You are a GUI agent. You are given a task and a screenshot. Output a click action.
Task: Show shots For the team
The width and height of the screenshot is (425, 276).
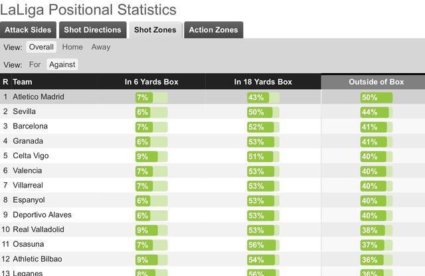coord(35,65)
